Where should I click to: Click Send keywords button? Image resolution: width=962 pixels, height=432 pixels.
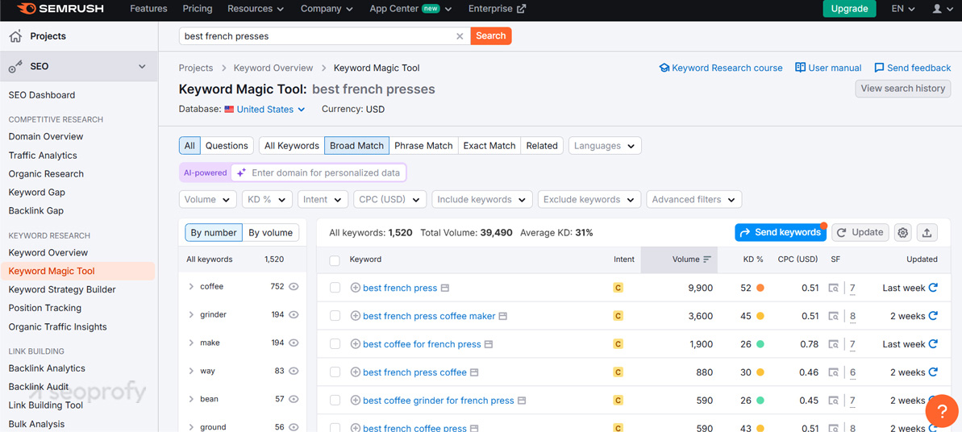click(781, 233)
